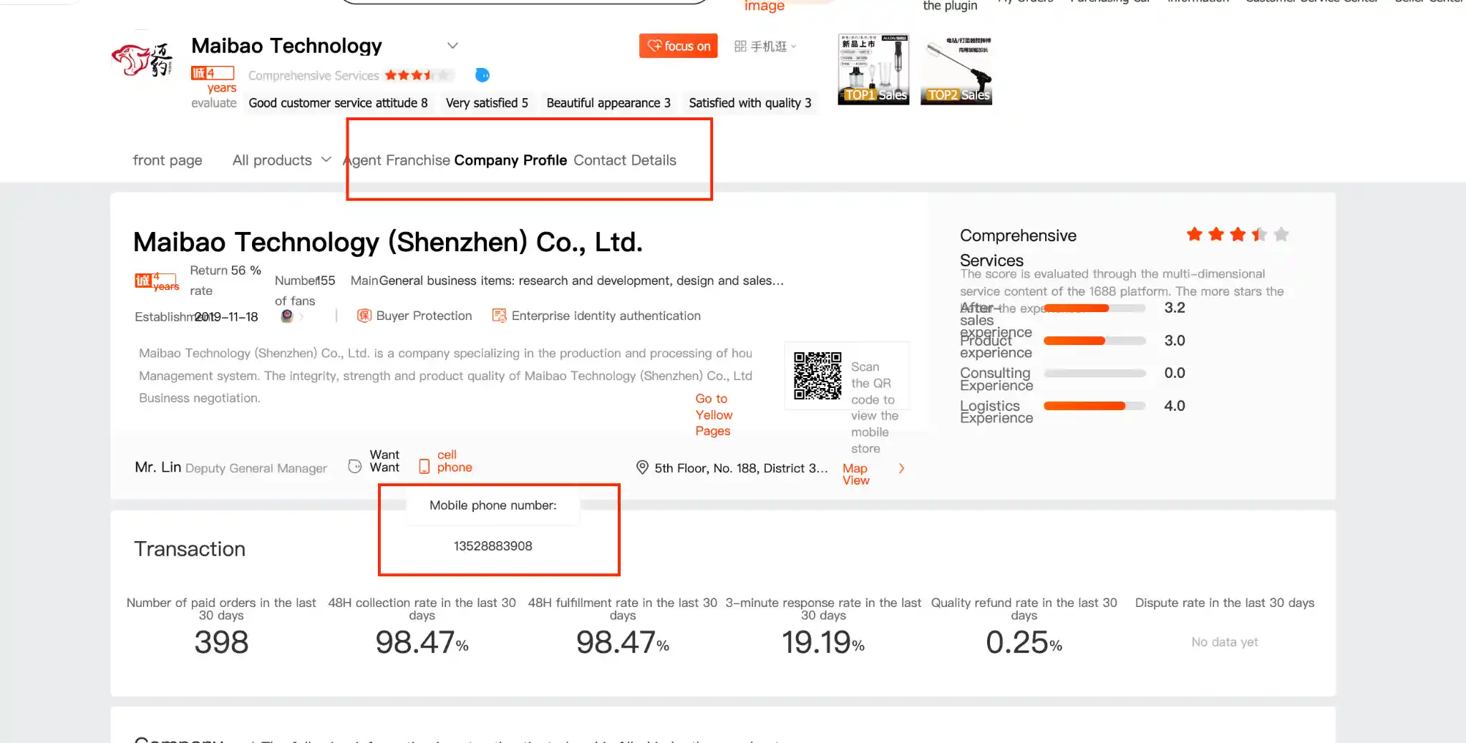Click the blue chat bubble icon
The height and width of the screenshot is (743, 1466).
482,75
